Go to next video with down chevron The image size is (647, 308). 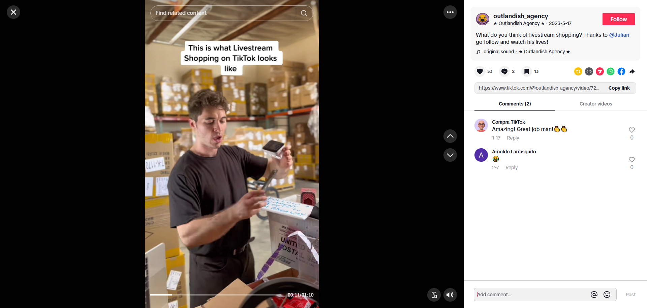(x=450, y=155)
